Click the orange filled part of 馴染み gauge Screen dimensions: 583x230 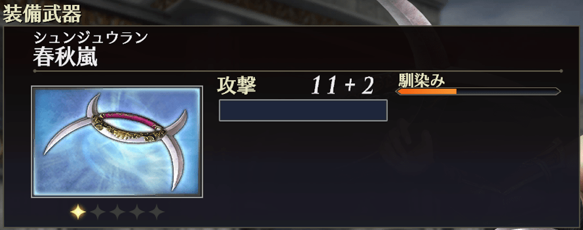pos(427,92)
